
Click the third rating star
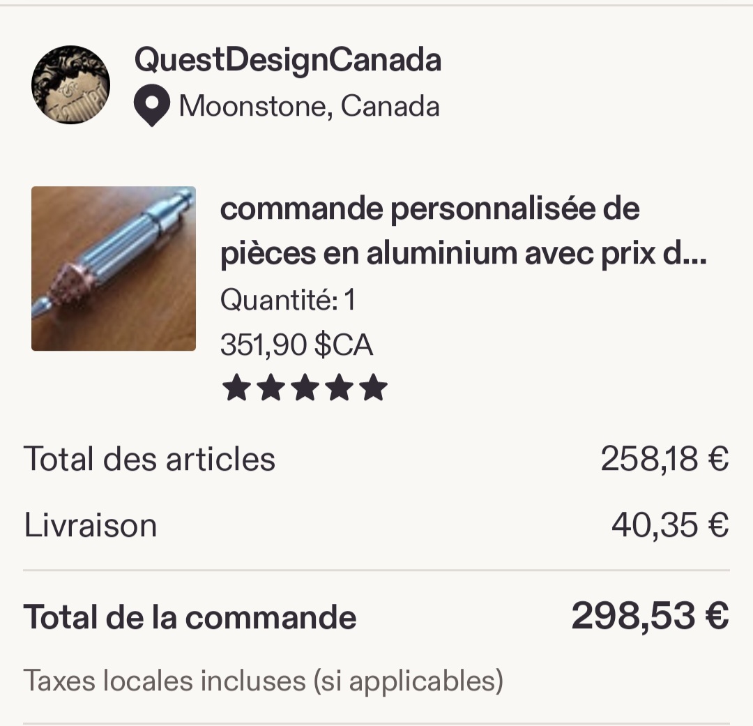pos(305,388)
